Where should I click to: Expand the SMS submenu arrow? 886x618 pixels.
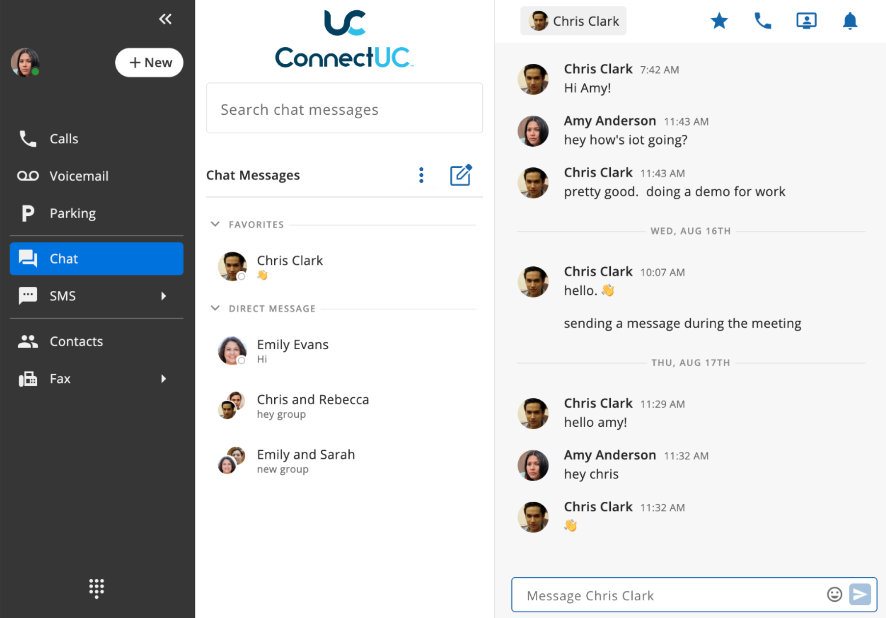pos(163,296)
